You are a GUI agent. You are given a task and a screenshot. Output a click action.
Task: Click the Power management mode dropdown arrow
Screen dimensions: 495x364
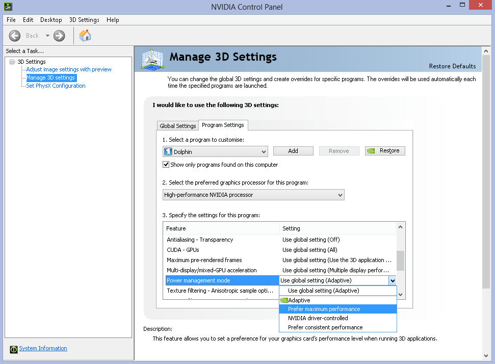tap(393, 280)
